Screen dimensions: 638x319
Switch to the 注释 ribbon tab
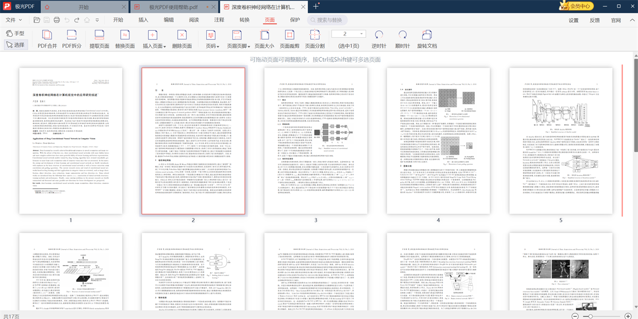tap(219, 20)
